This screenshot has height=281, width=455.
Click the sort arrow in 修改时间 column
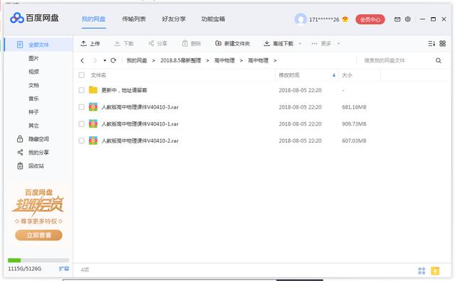pyautogui.click(x=334, y=75)
